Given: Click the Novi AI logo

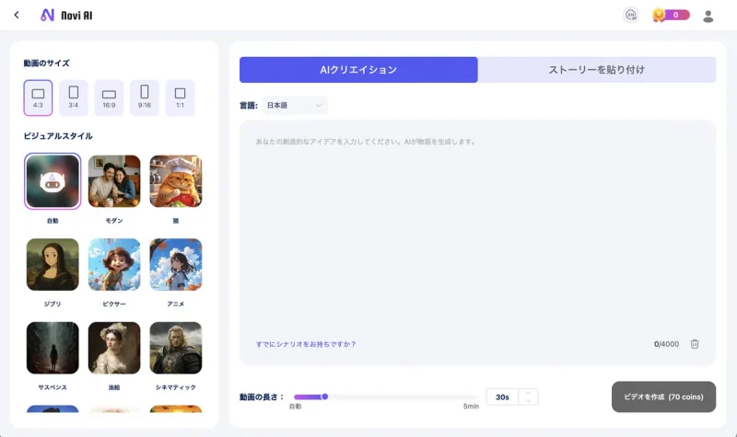Looking at the screenshot, I should [x=66, y=16].
